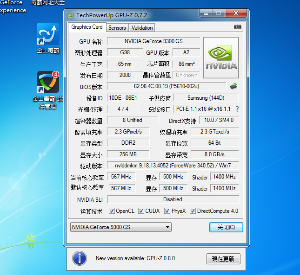300x275 pixels.
Task: Click the GPU-Z title bar icon
Action: pos(70,15)
